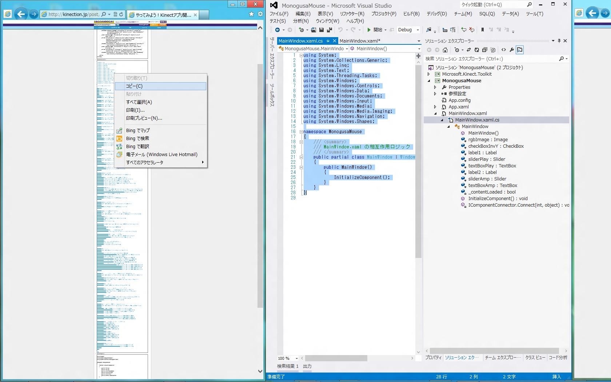Toggle auto-hide pin of Solution Explorer
Image resolution: width=611 pixels, height=382 pixels.
(559, 41)
